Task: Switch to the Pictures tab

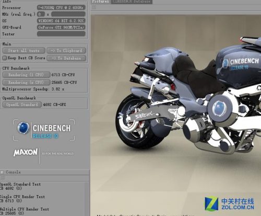Action: coord(100,2)
